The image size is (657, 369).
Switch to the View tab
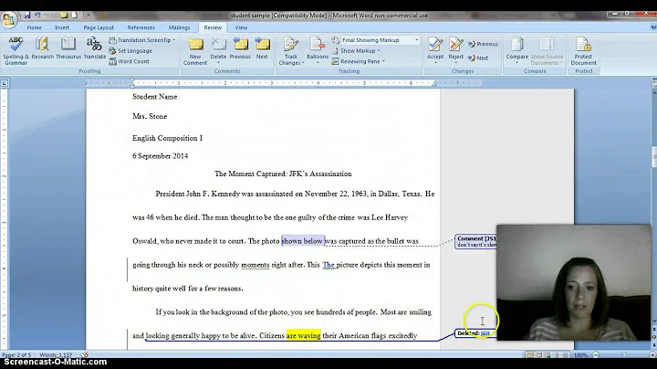click(x=241, y=27)
